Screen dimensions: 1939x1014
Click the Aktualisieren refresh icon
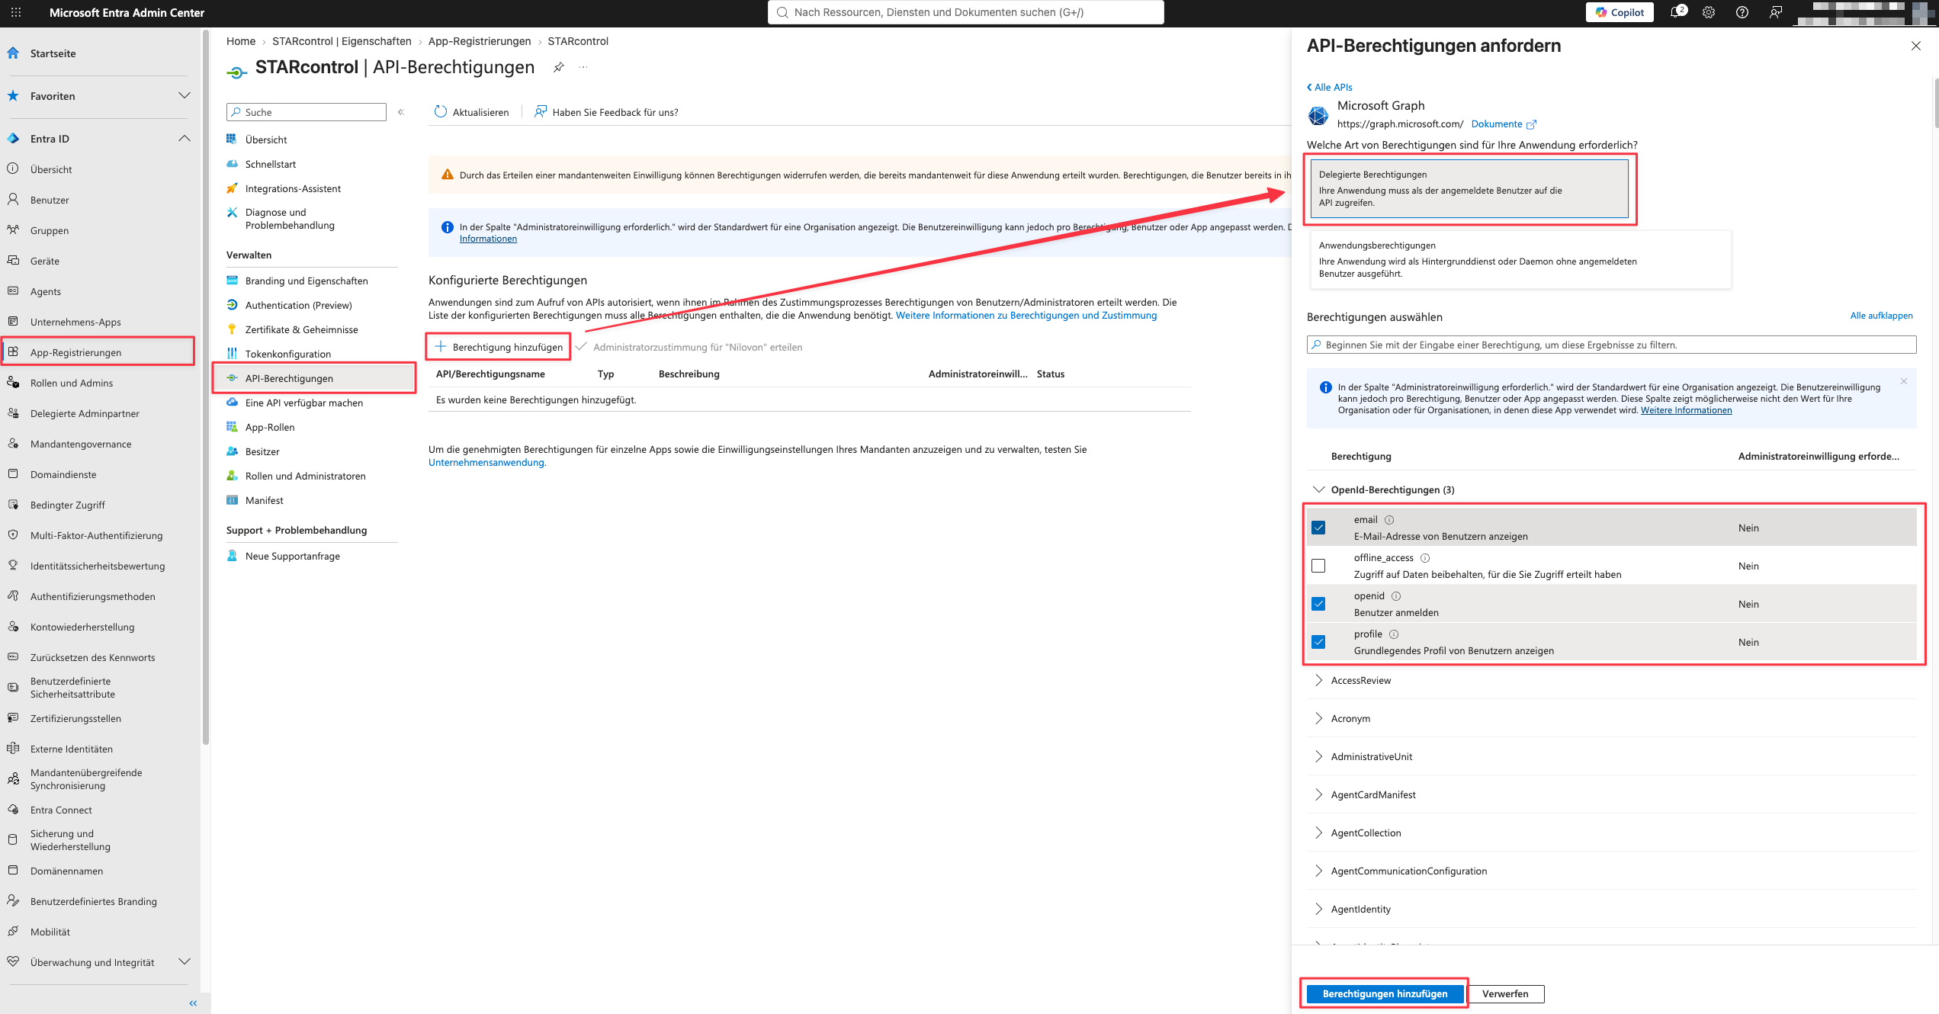[x=441, y=112]
